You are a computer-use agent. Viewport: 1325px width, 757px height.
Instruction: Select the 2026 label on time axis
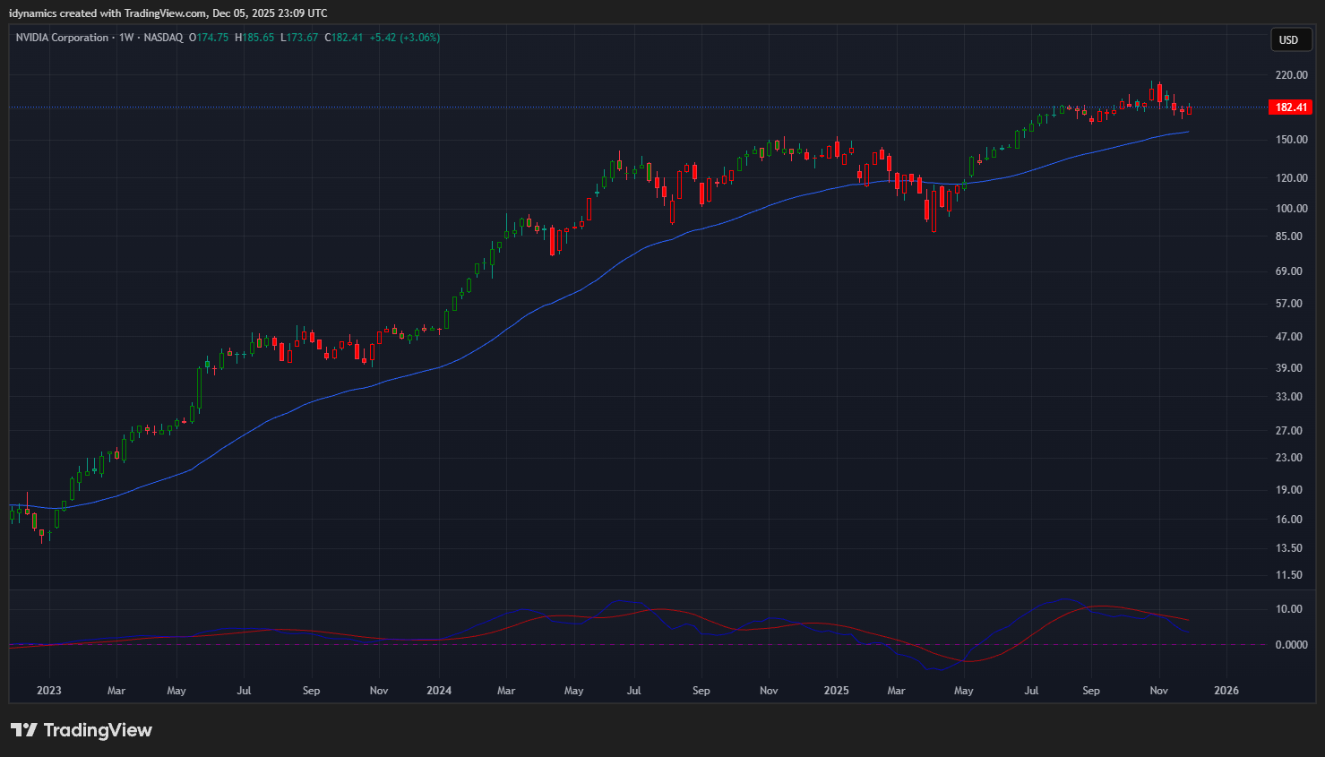point(1226,691)
